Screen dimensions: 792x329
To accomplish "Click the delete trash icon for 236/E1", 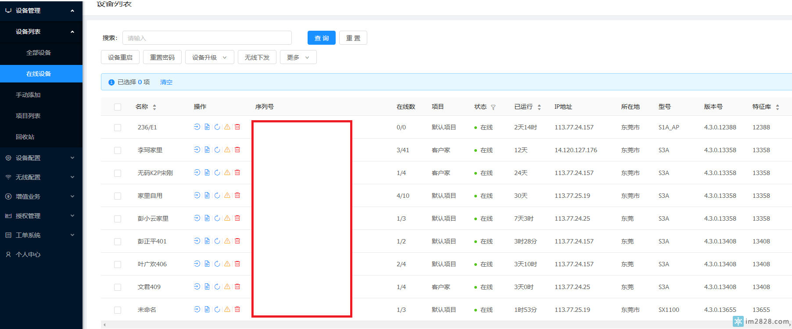I will [237, 127].
